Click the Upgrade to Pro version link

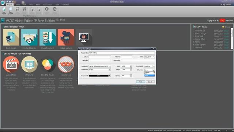click(220, 21)
